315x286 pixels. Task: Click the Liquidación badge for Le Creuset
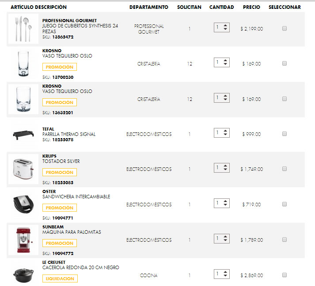pyautogui.click(x=60, y=278)
